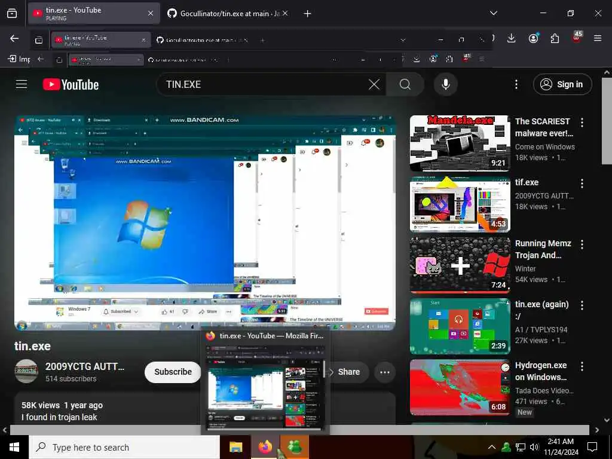Click the Windows taskbar search box
The width and height of the screenshot is (612, 459).
pyautogui.click(x=124, y=447)
